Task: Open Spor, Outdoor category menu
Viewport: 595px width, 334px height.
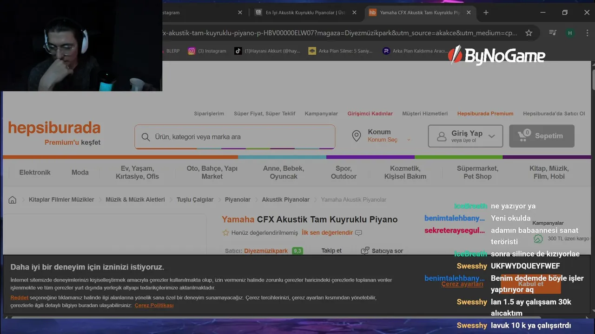Action: (344, 172)
